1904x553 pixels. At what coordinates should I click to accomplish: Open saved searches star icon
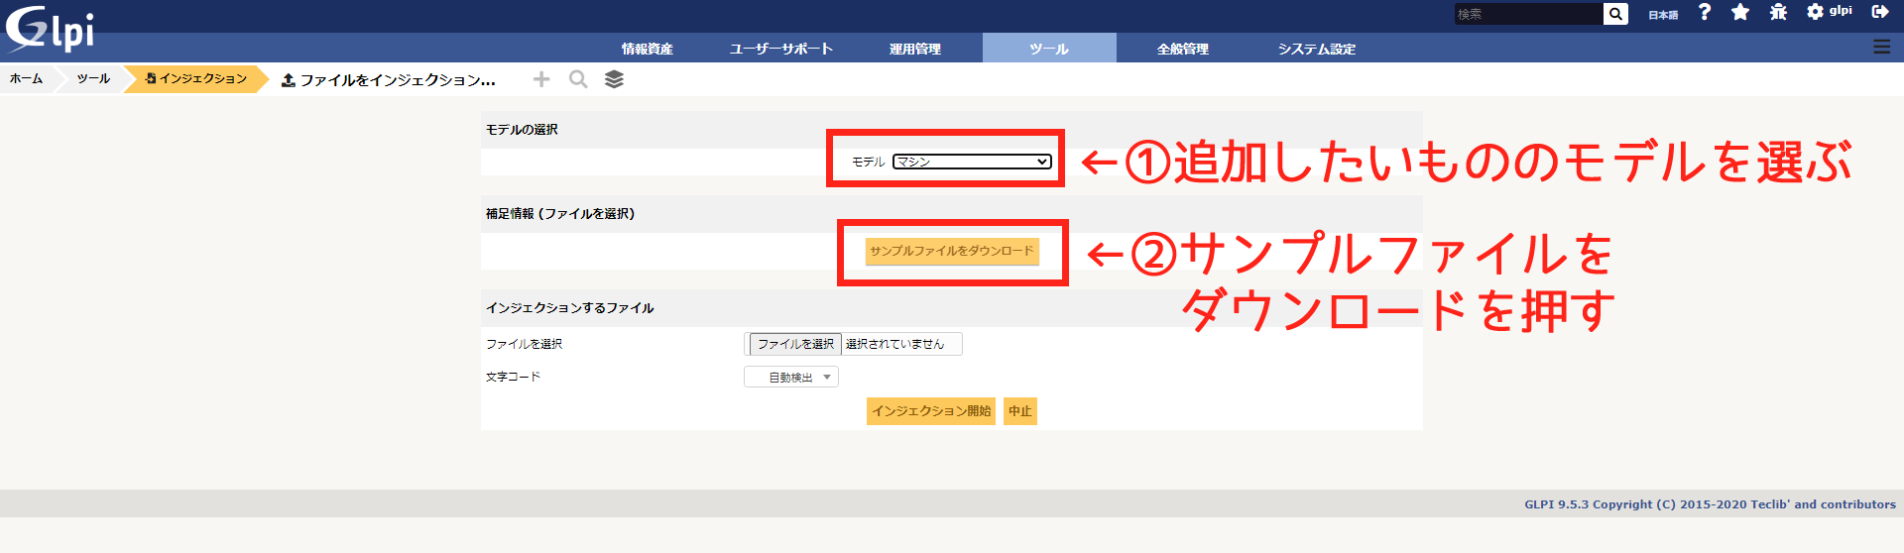pyautogui.click(x=1740, y=12)
